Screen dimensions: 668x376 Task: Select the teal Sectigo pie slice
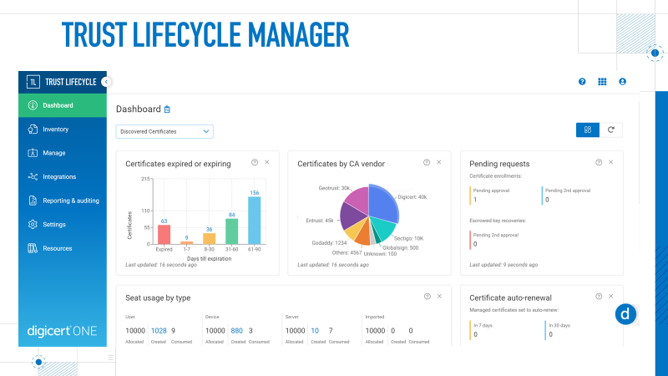(382, 228)
